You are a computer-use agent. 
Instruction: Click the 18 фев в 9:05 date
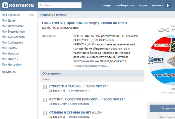click(x=57, y=117)
